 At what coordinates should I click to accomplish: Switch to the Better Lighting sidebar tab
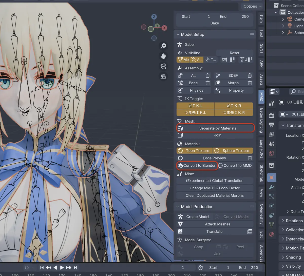261,120
